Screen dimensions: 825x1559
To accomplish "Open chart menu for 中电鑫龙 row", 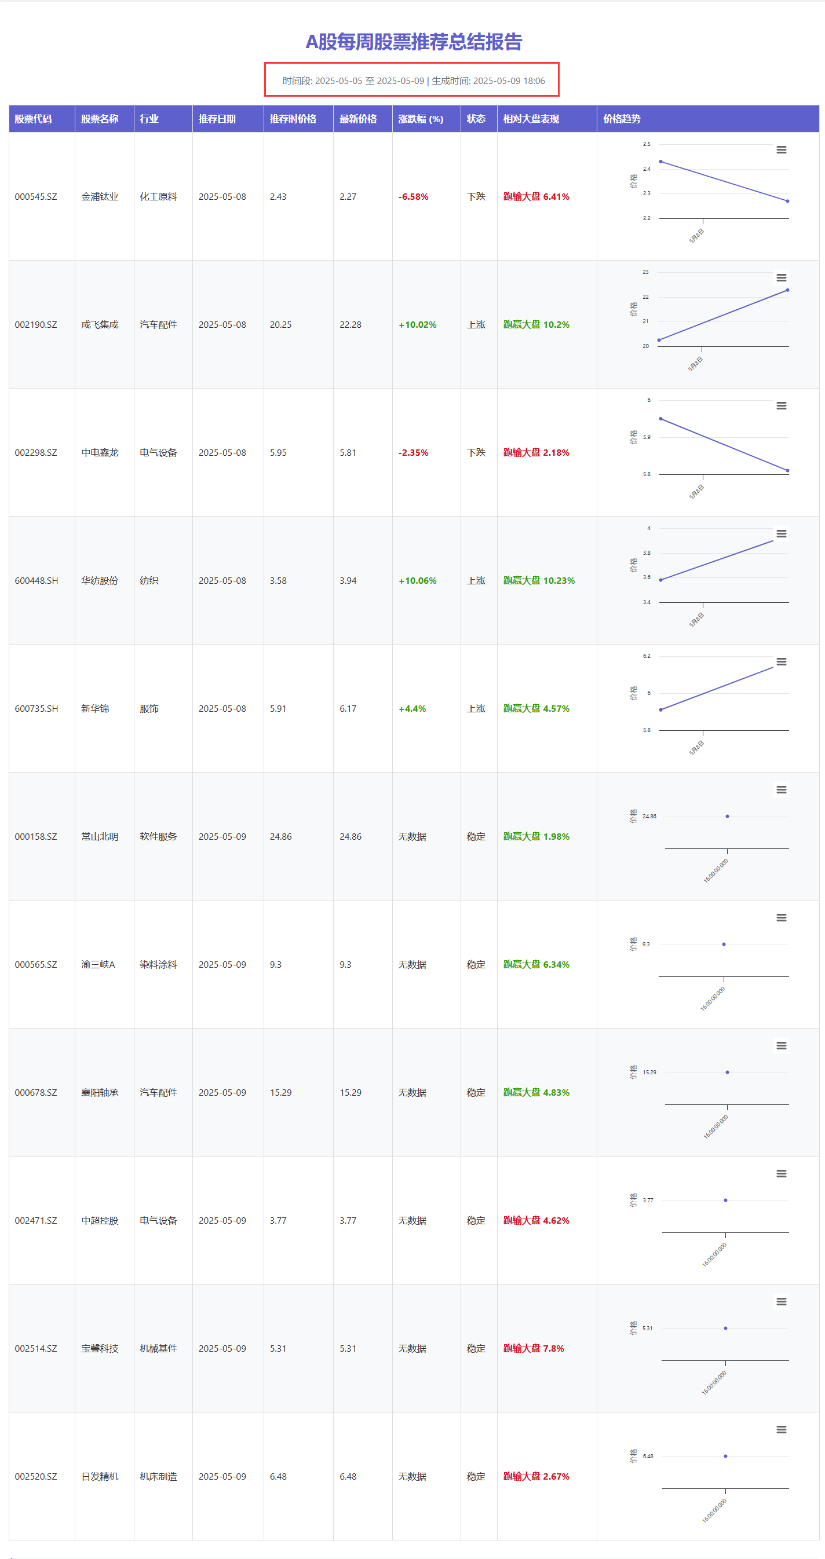I will click(x=782, y=405).
